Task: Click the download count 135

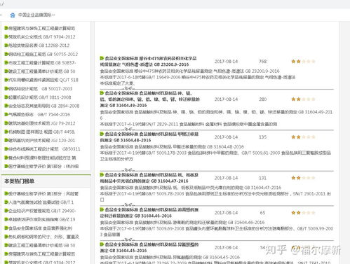Action: coord(262,137)
